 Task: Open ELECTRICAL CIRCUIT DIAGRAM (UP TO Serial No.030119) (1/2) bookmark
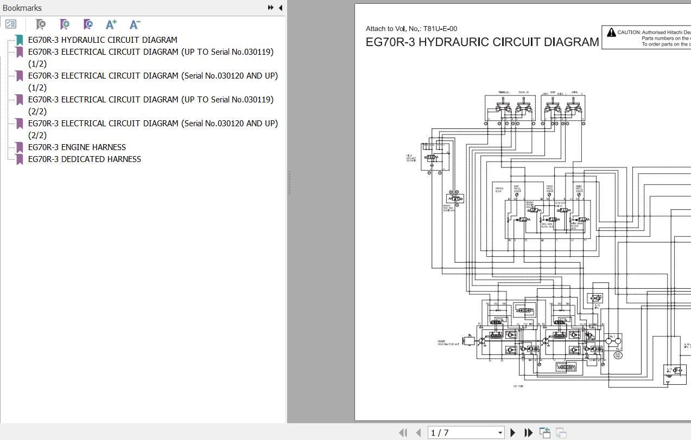coord(151,57)
